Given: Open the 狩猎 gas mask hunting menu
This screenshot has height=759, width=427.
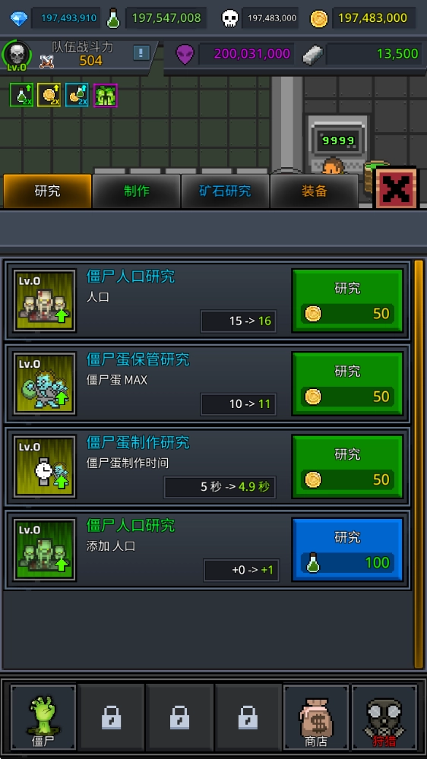Looking at the screenshot, I should (x=384, y=718).
